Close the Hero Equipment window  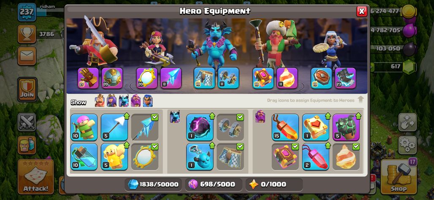[361, 11]
